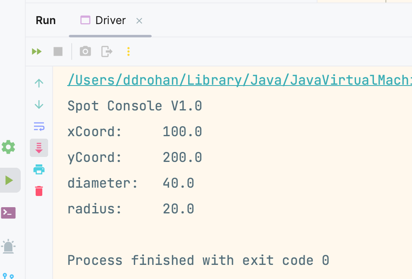The width and height of the screenshot is (412, 279).
Task: Toggle the Run tool window button
Action: pos(9,180)
